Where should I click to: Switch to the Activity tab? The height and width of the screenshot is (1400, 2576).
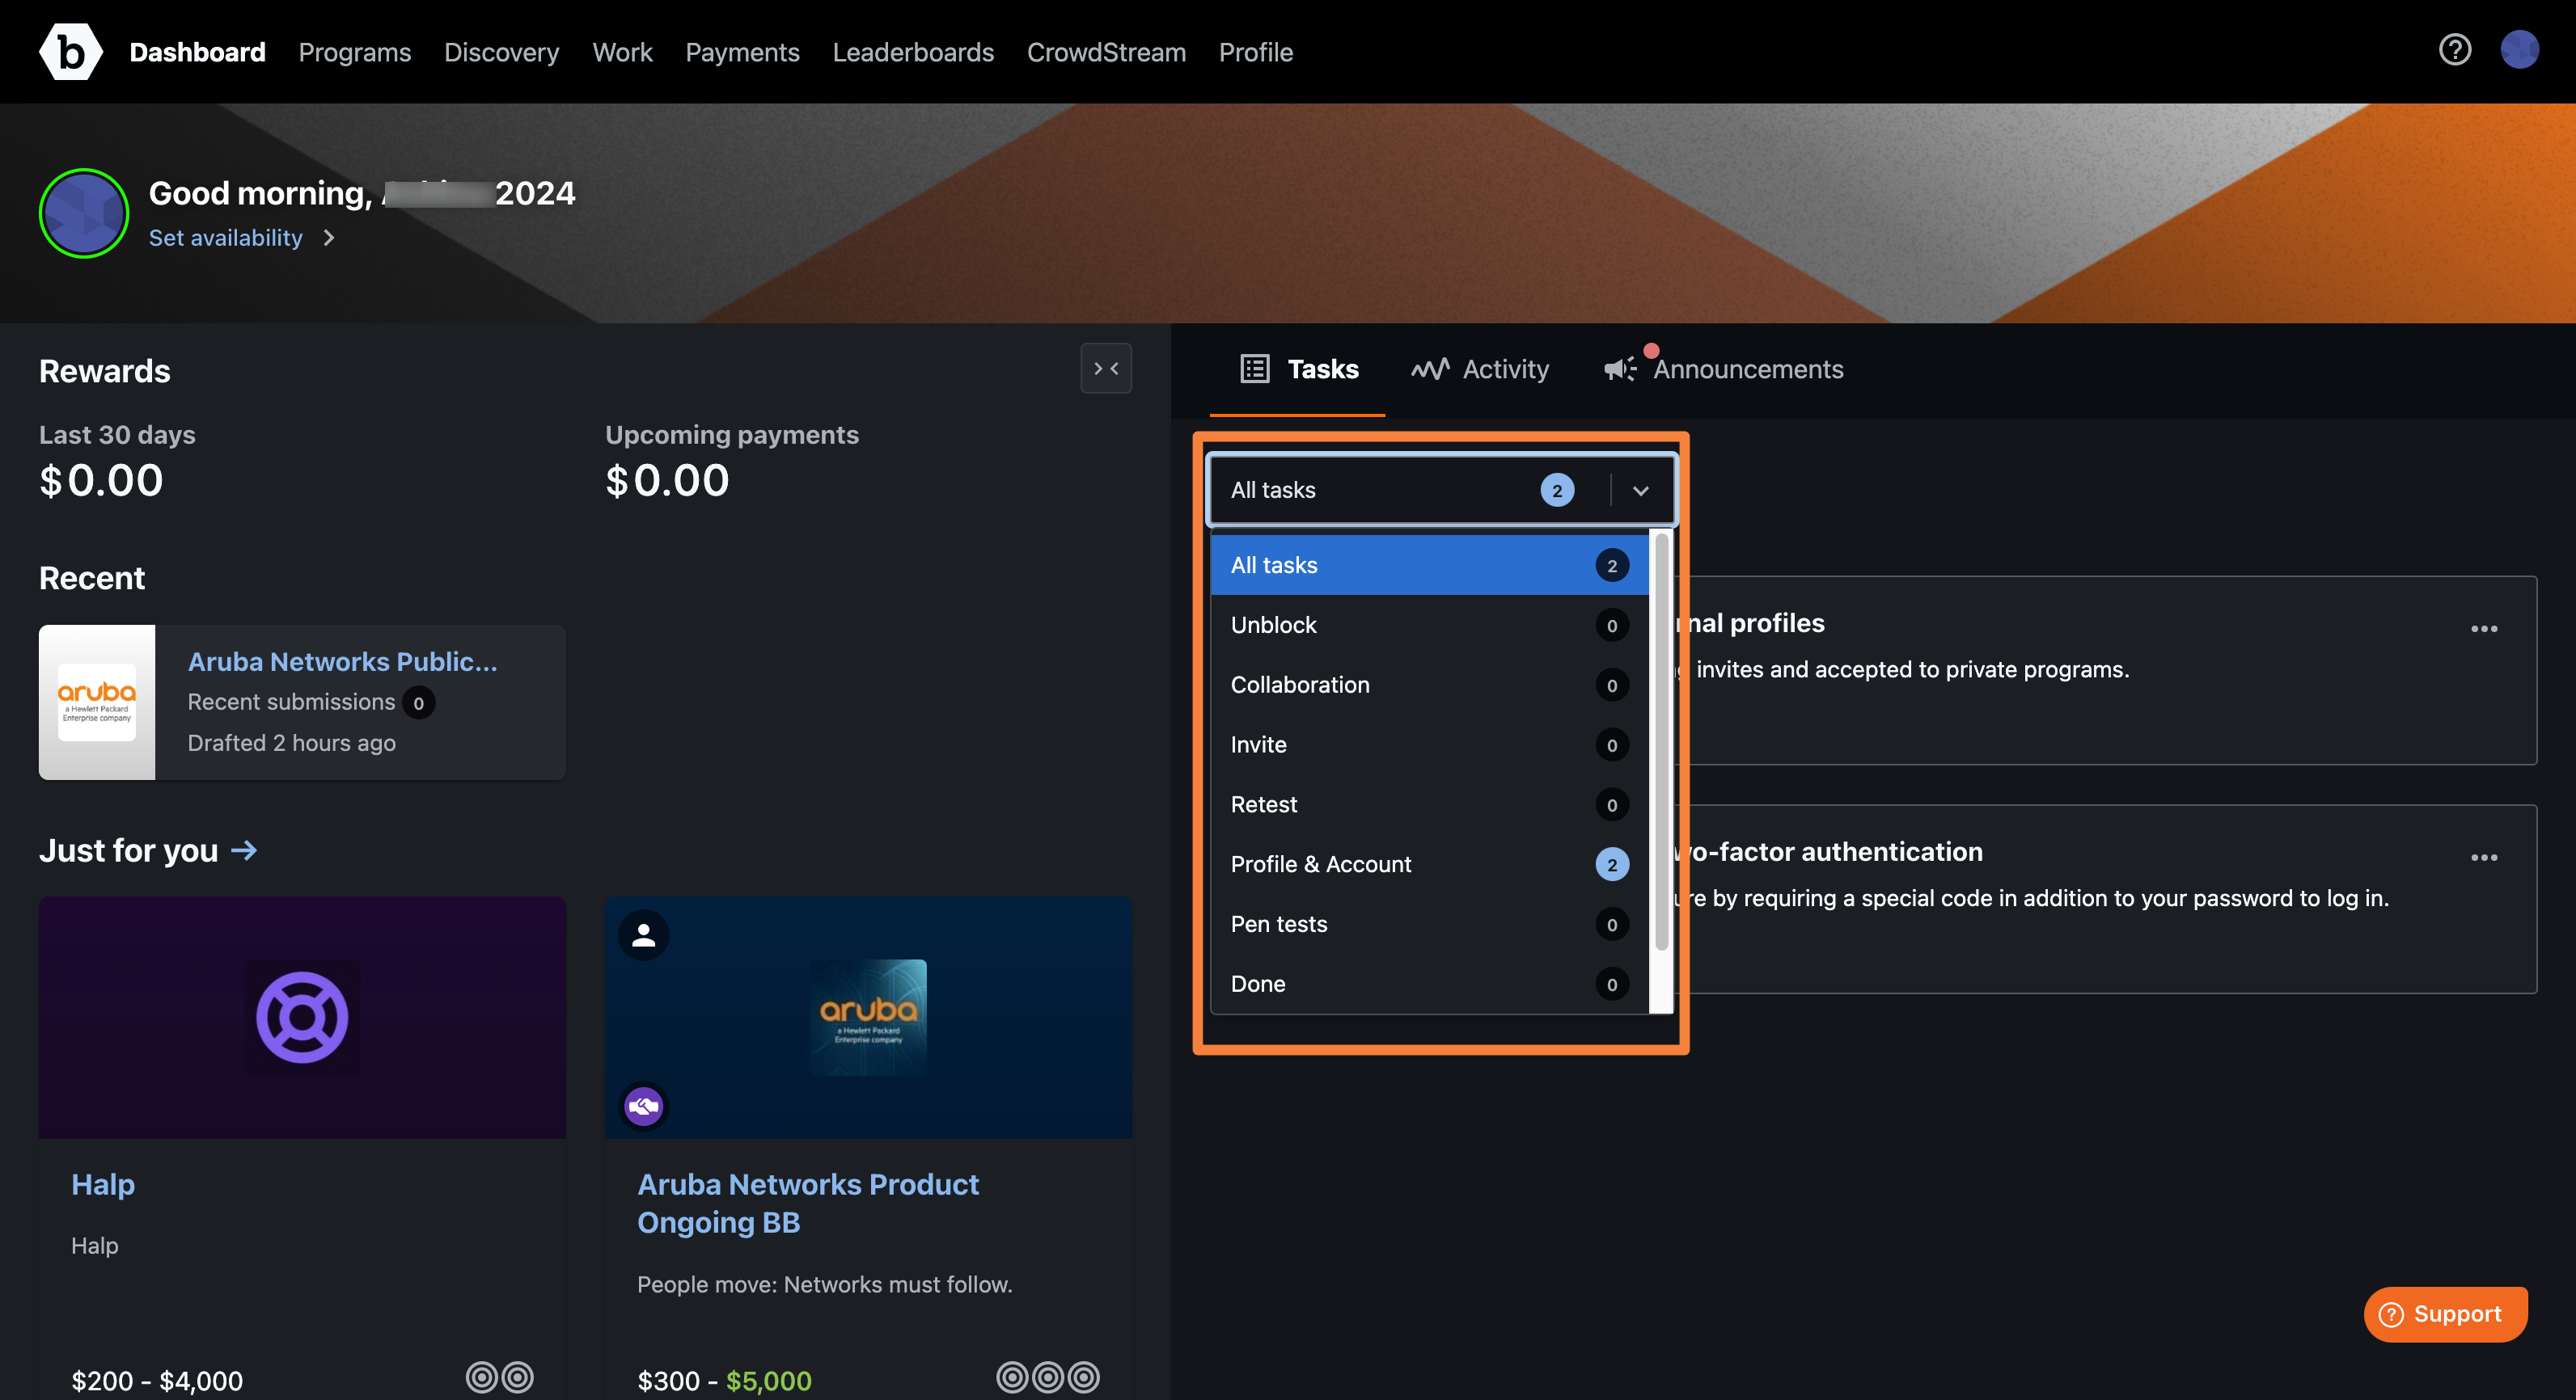coord(1478,367)
